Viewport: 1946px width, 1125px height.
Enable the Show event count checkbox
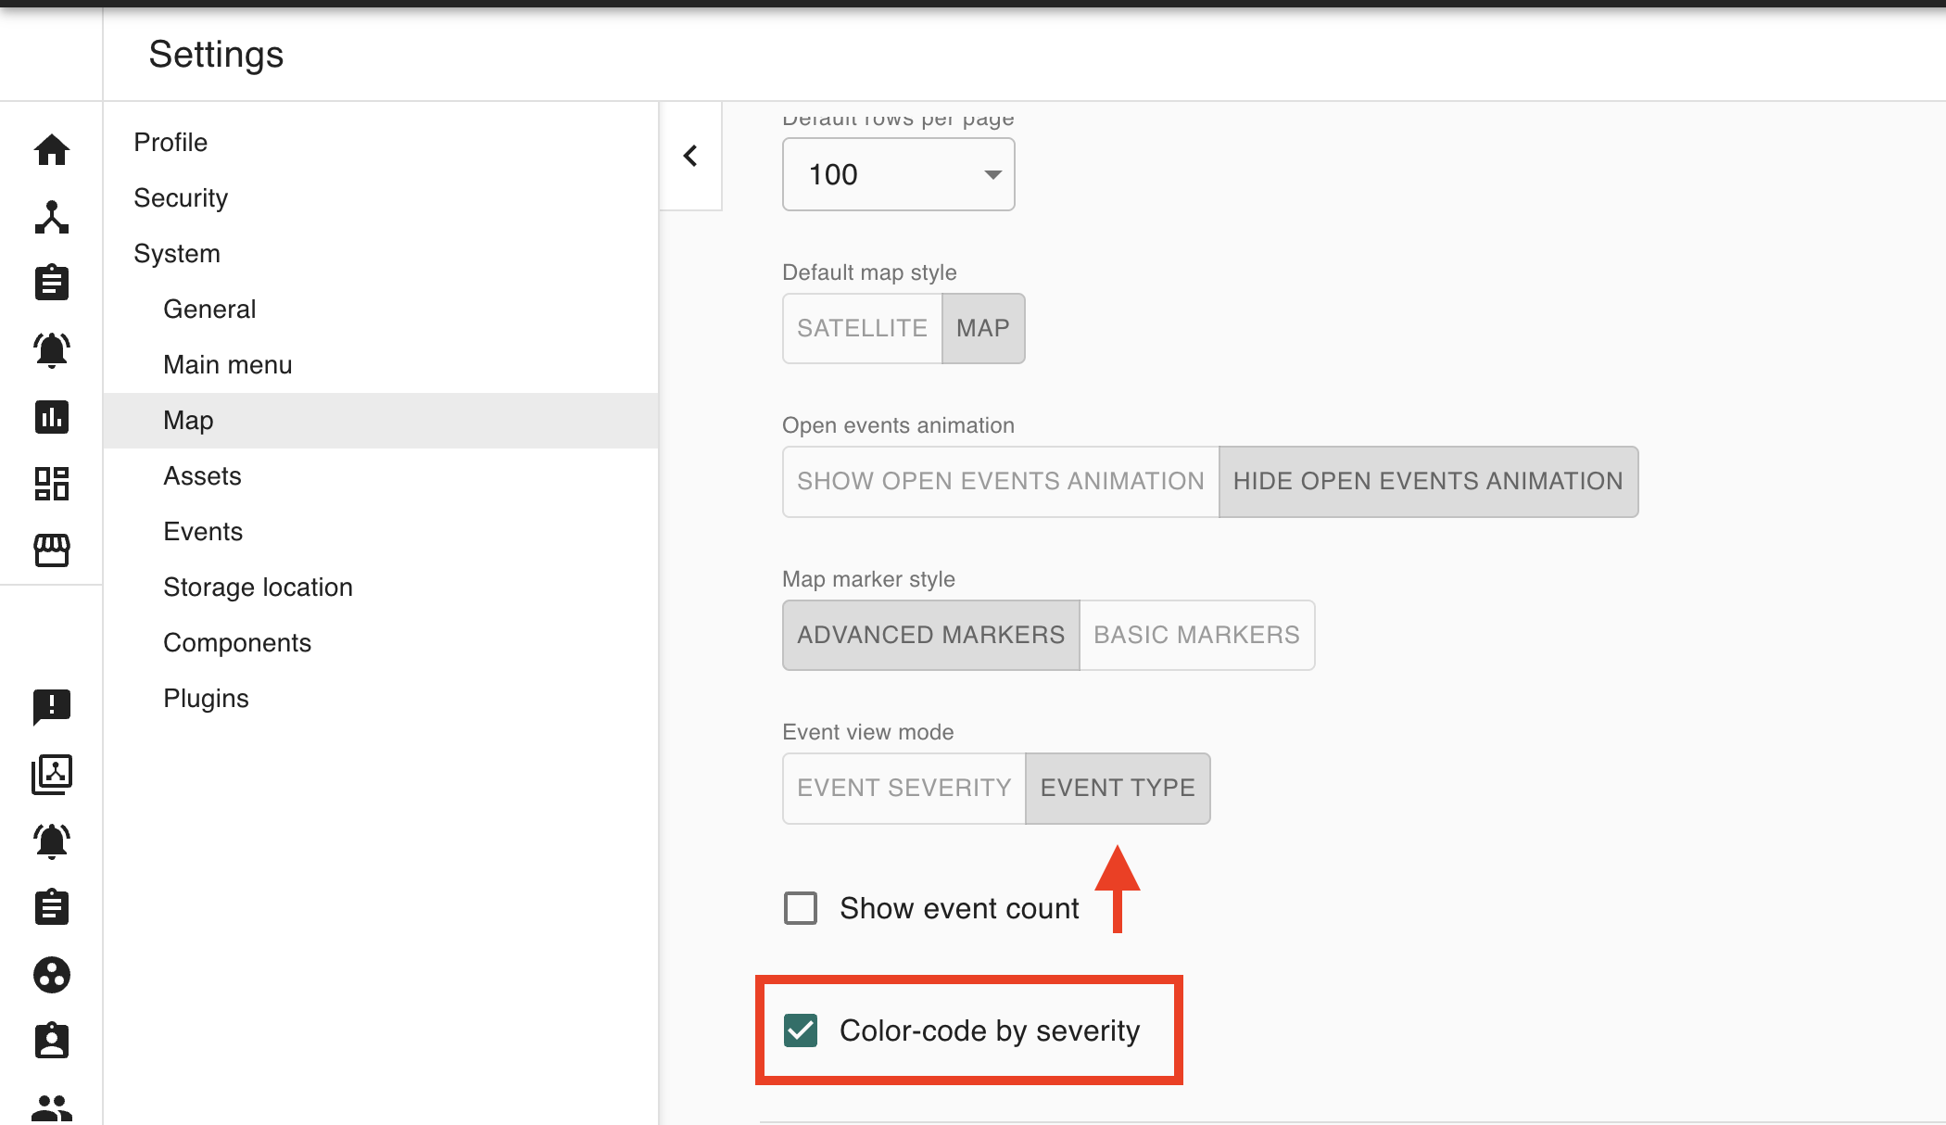click(801, 908)
